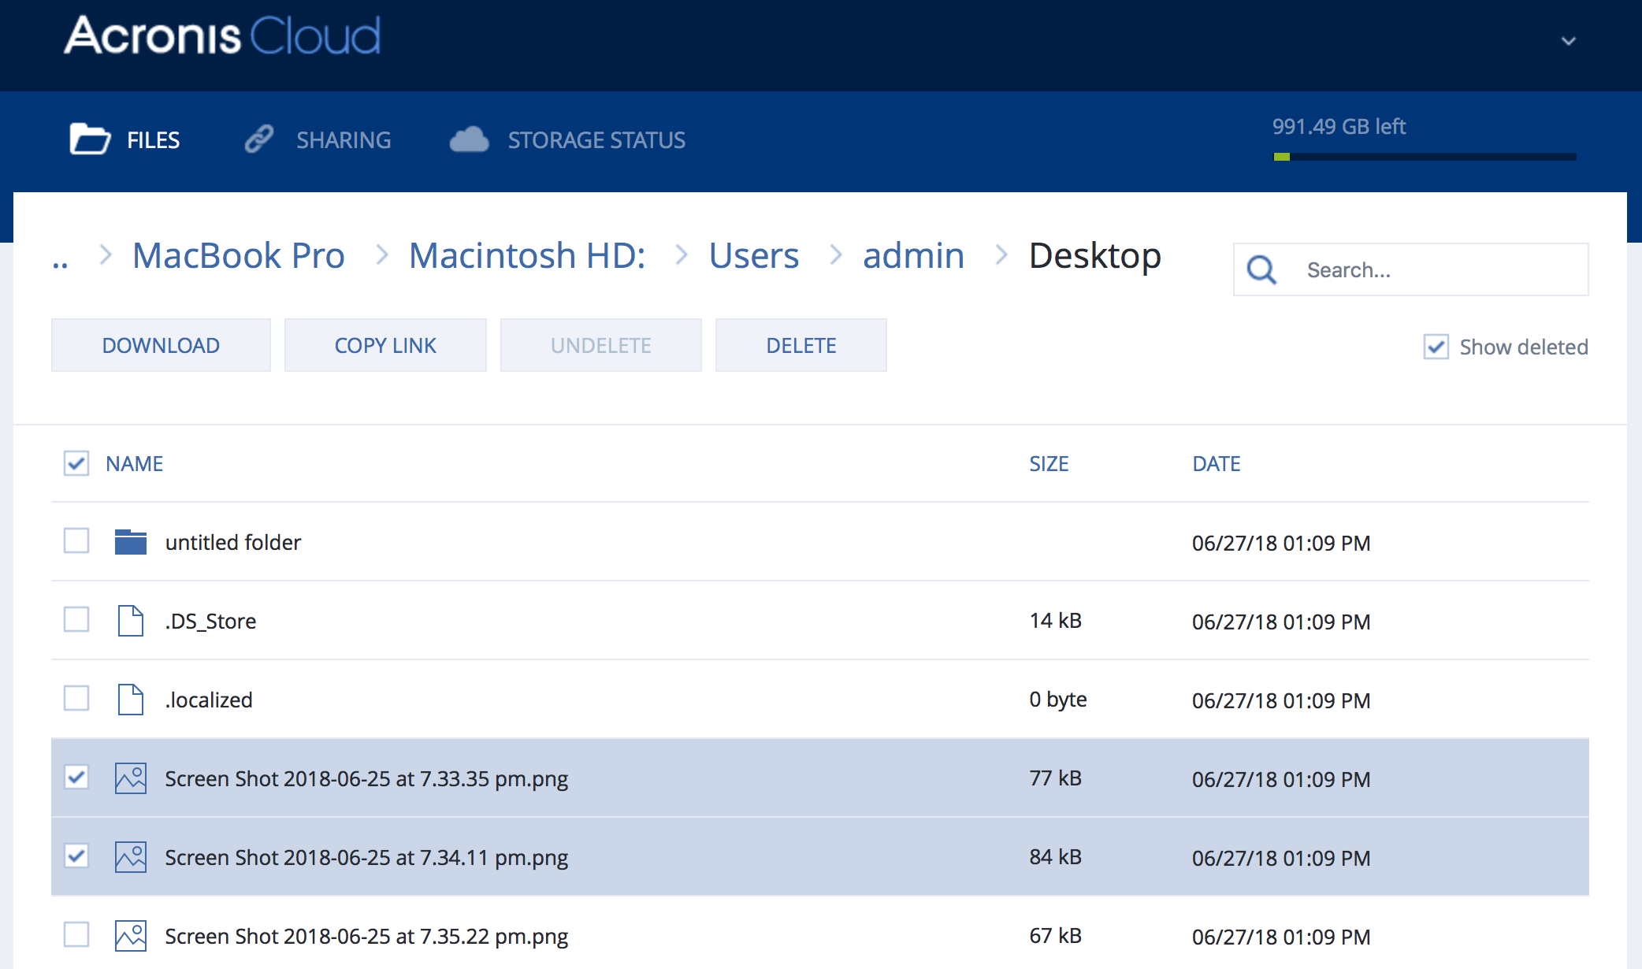Disable the Show deleted checkbox
This screenshot has height=969, width=1642.
[x=1436, y=347]
